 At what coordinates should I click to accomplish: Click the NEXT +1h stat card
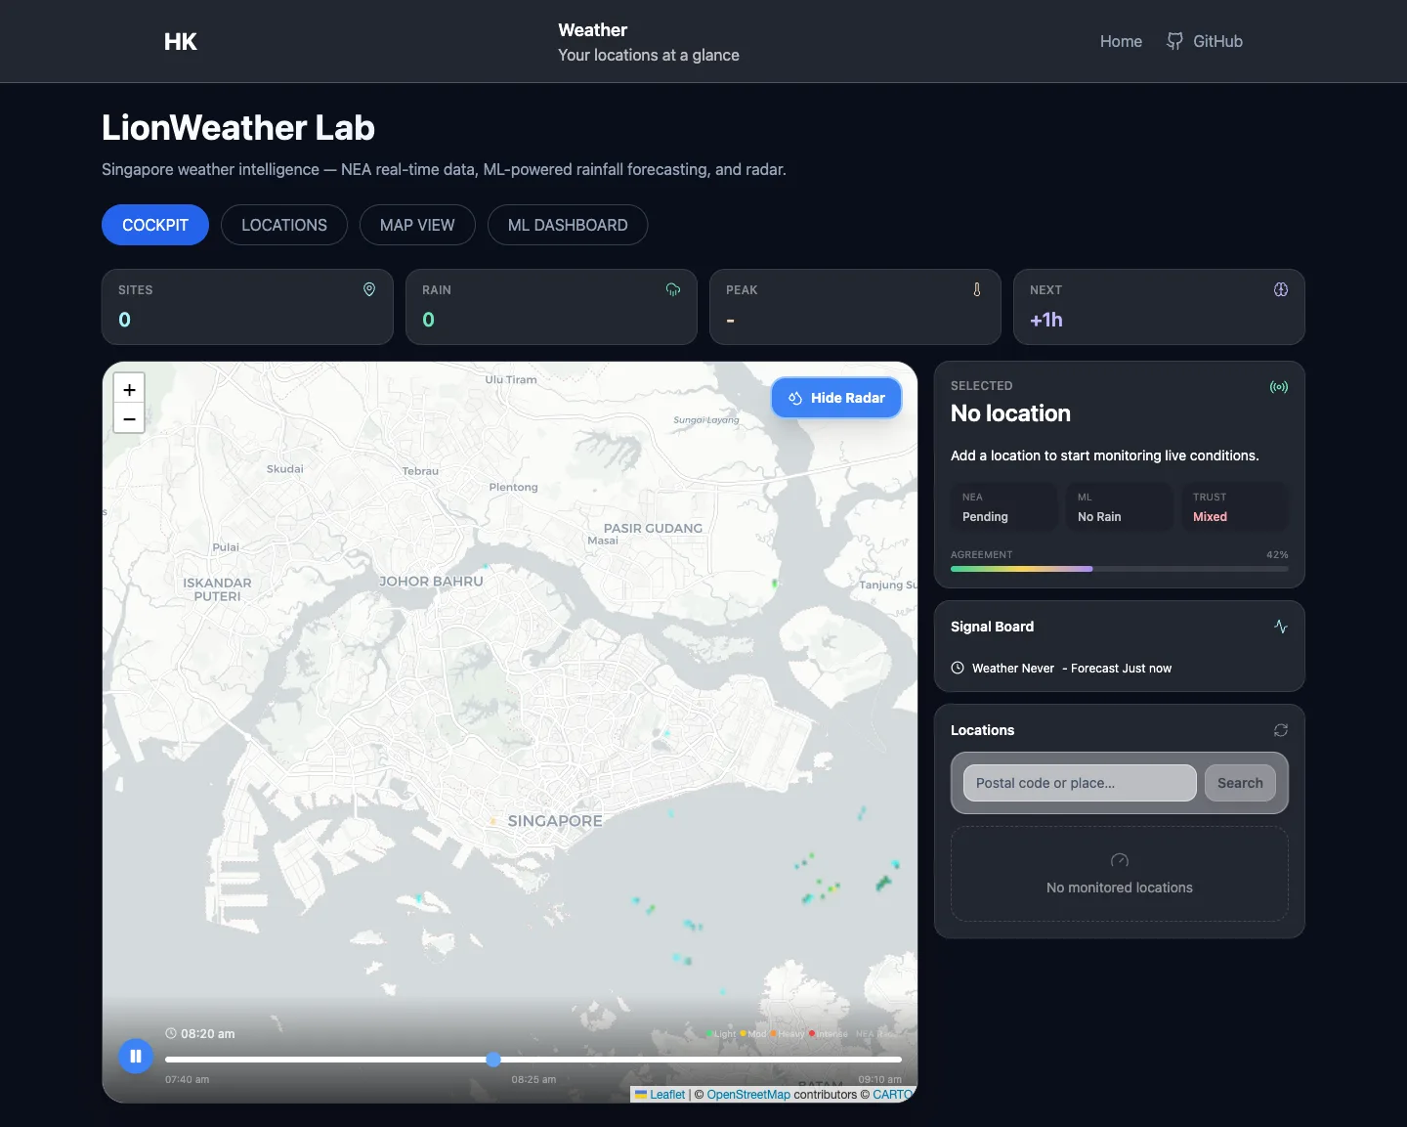click(1159, 307)
